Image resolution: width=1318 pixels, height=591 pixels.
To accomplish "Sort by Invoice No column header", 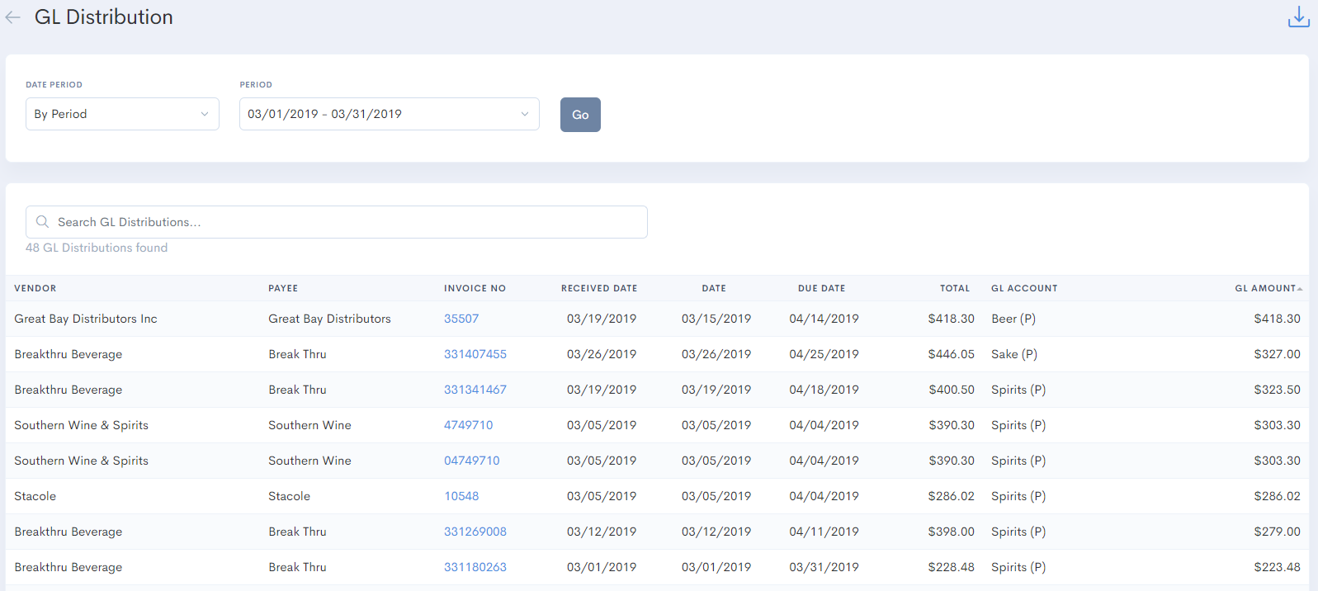I will pos(475,288).
